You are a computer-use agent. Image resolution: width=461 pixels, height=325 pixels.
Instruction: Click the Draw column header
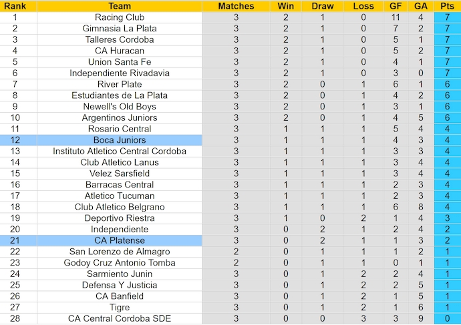click(323, 6)
